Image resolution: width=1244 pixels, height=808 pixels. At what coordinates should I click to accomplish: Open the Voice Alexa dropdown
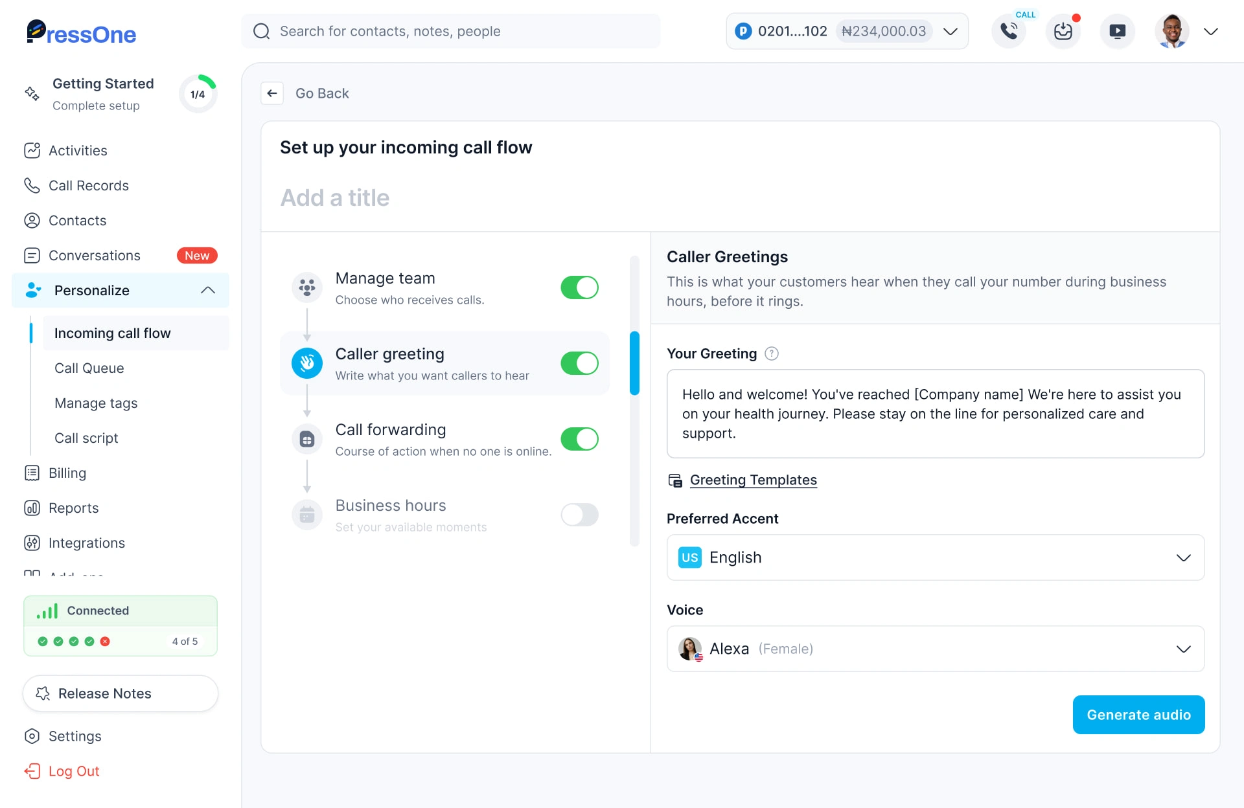[x=935, y=649]
